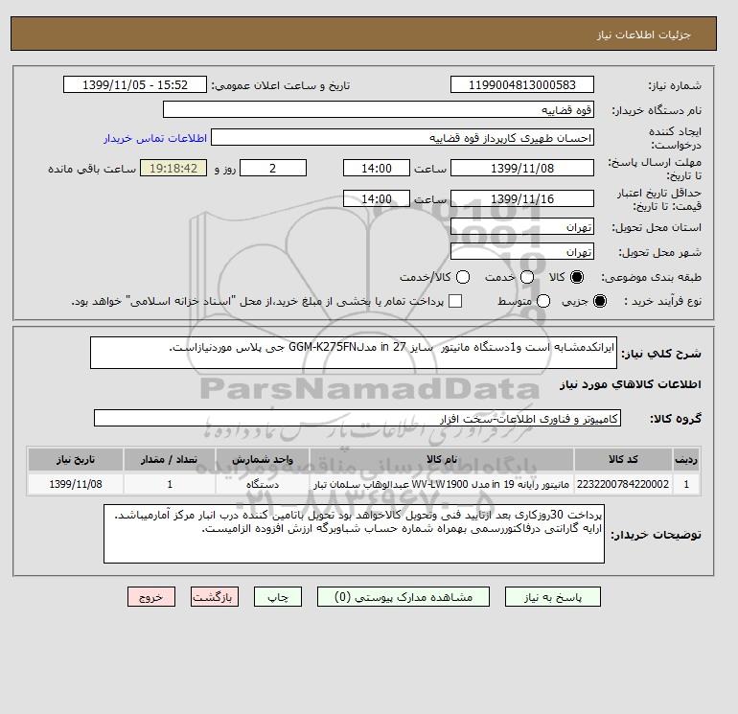This screenshot has width=738, height=714.
Task: Click the خروج exit button
Action: [x=151, y=597]
